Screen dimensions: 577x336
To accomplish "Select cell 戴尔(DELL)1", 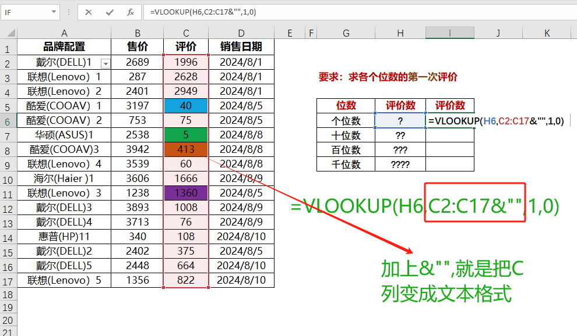I will click(64, 62).
